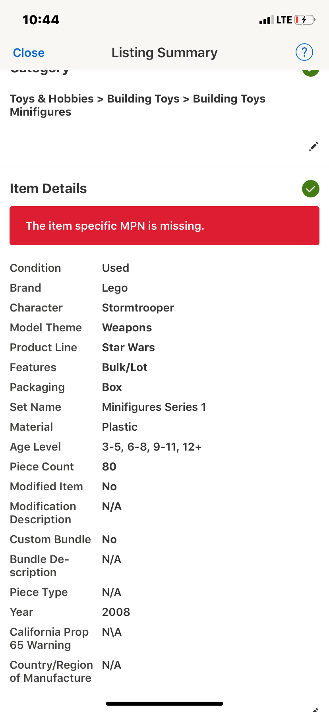Tap Close to dismiss the listing summary

coord(28,52)
